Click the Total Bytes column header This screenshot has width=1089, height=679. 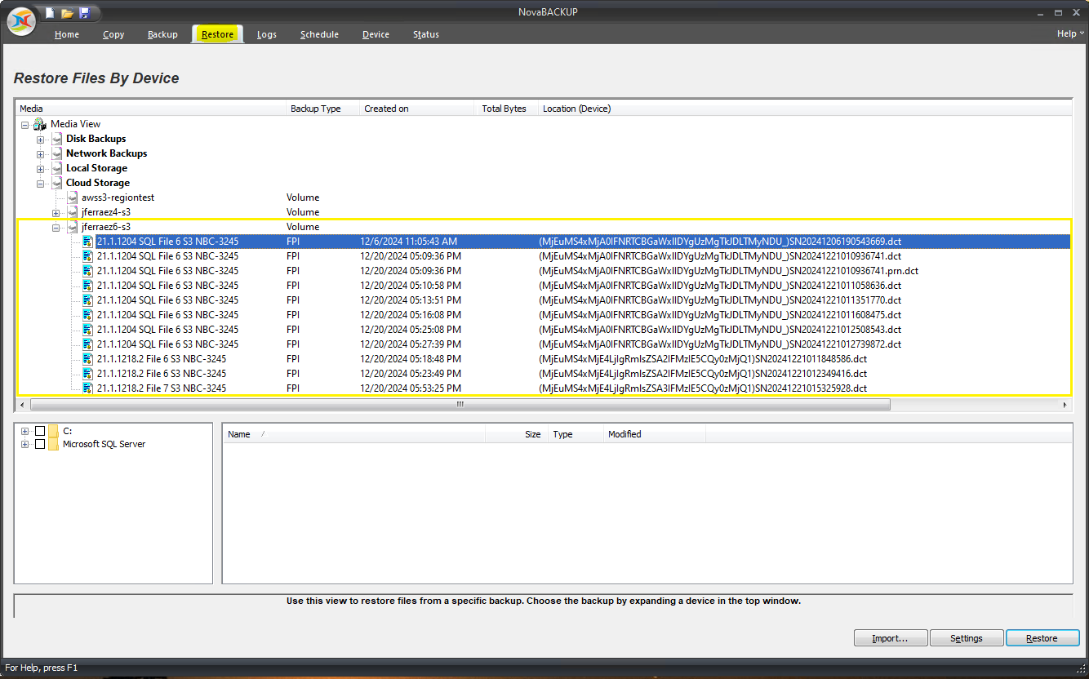pyautogui.click(x=506, y=109)
